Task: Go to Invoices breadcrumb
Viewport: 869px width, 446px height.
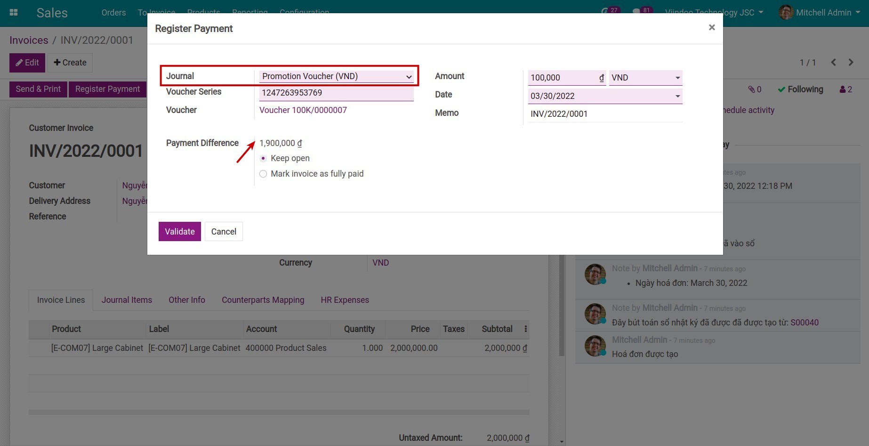Action: coord(29,40)
